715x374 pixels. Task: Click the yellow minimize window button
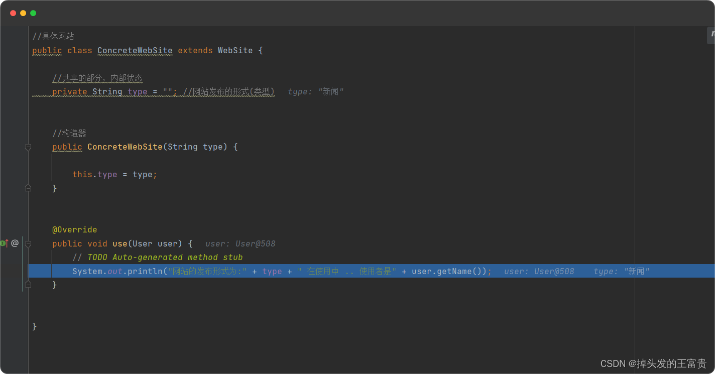23,13
